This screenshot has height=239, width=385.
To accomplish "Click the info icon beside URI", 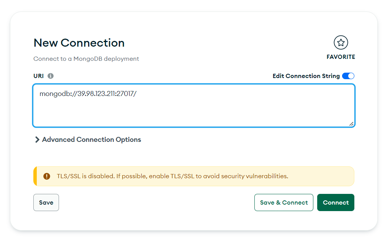I will click(51, 76).
